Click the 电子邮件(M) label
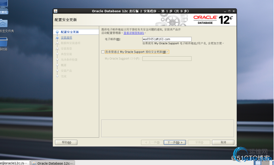The width and height of the screenshot is (274, 165). click(113, 39)
